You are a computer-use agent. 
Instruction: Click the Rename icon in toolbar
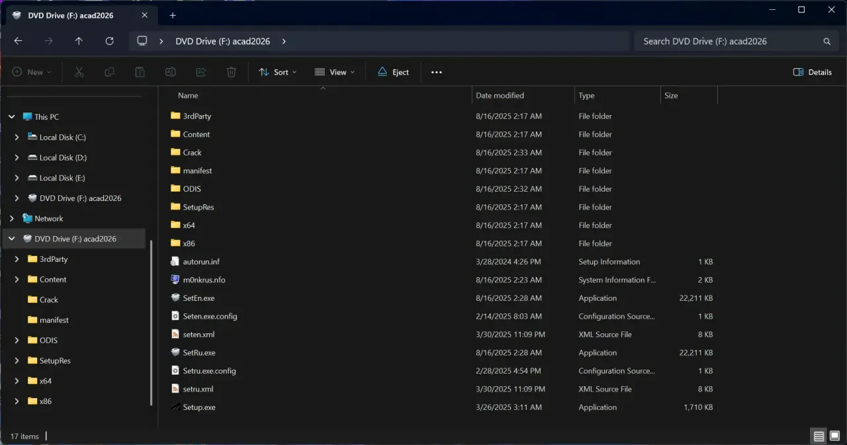pos(170,72)
